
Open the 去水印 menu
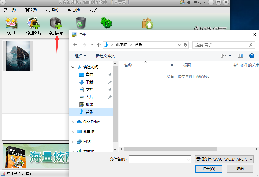pyautogui.click(x=95, y=10)
